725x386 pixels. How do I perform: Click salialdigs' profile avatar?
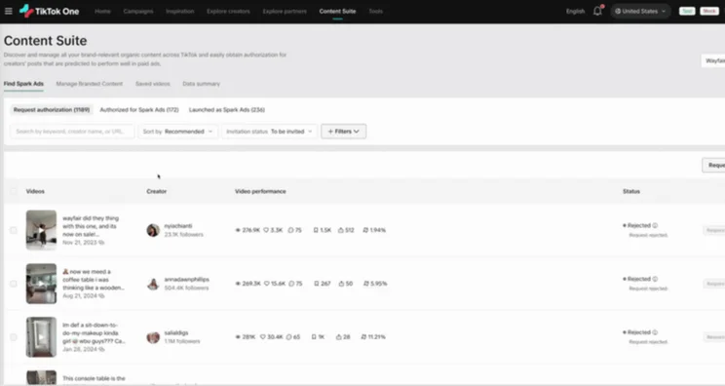click(x=153, y=337)
